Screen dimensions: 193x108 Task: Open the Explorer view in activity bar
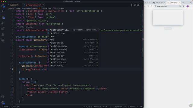(3, 6)
